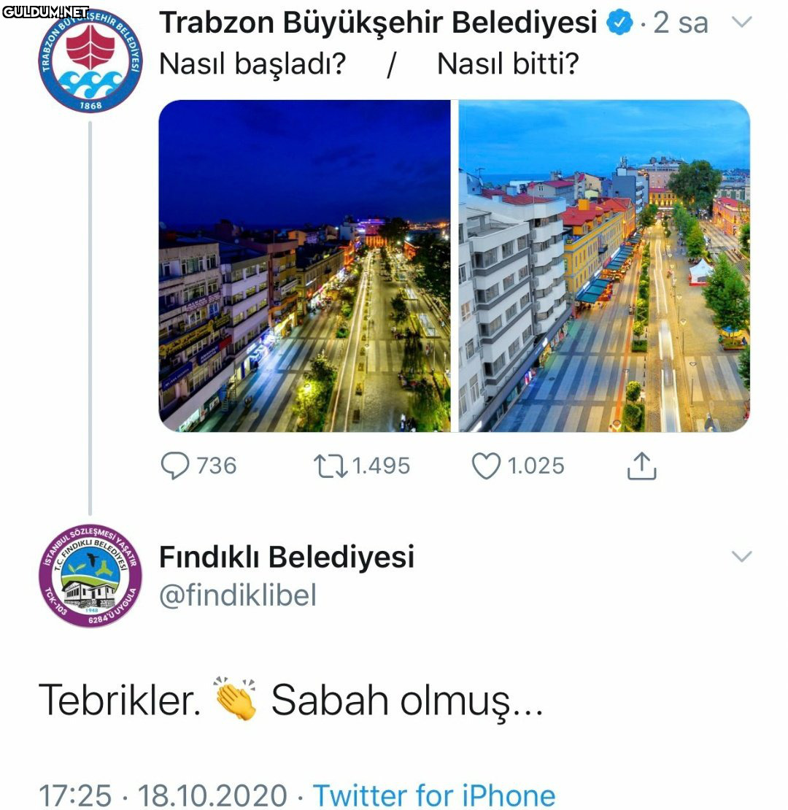
Task: Tap the Tebrikler Sabah olmuş reply text
Action: tap(290, 700)
